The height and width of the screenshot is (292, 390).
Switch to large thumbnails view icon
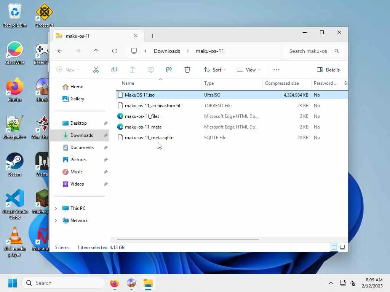tap(342, 247)
